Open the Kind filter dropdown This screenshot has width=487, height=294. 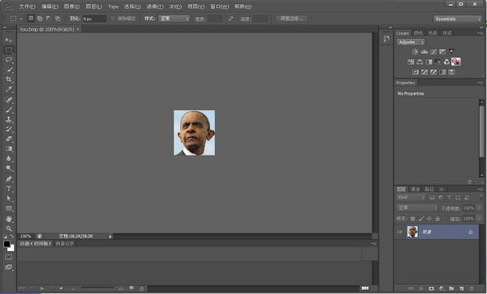tap(411, 198)
